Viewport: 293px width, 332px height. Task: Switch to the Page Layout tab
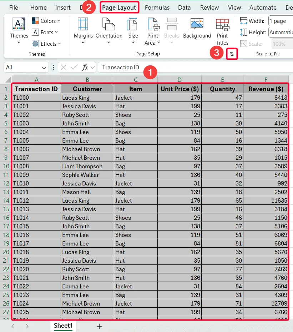point(119,8)
